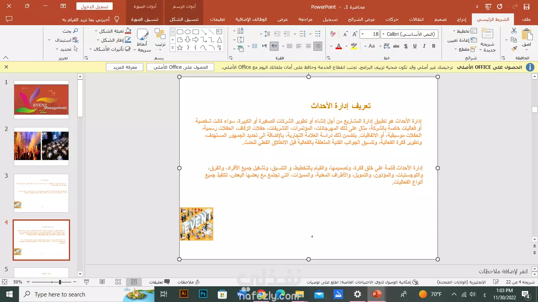Click the Line Spacing icon
The width and height of the screenshot is (538, 302).
pos(267,34)
